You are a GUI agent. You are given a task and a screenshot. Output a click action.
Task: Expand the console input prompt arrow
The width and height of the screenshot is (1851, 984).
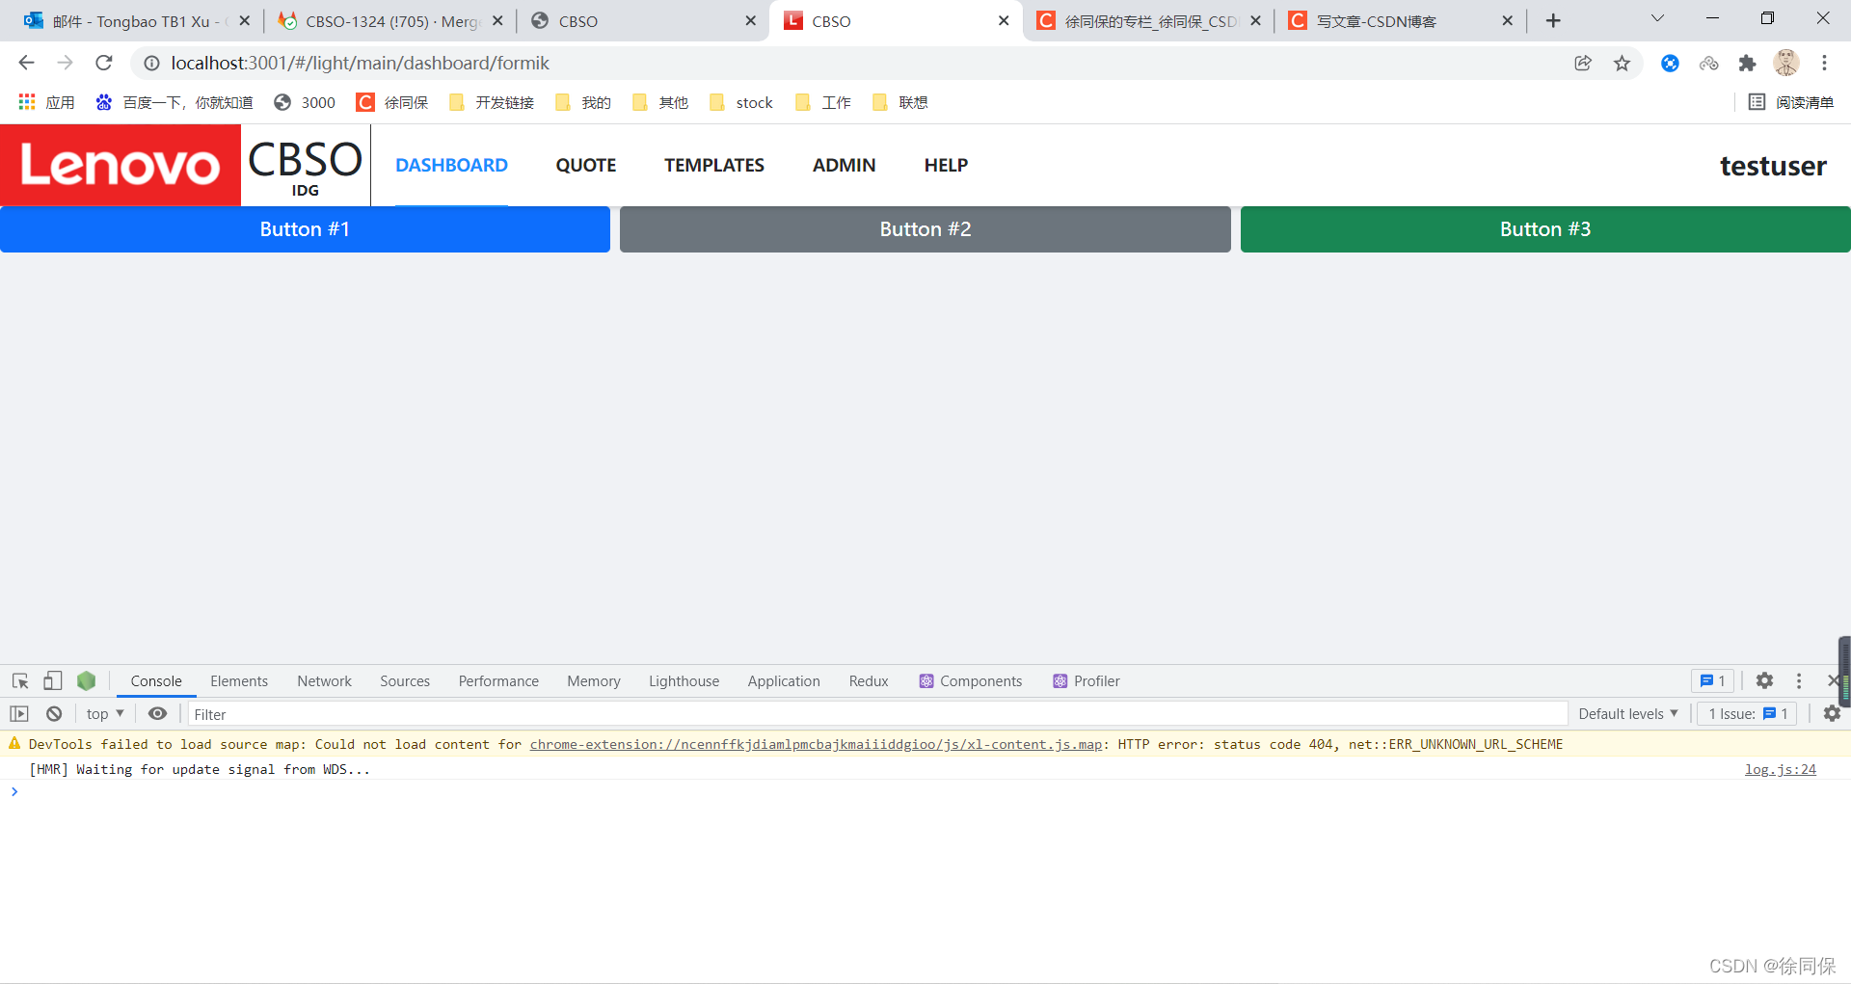pos(14,791)
